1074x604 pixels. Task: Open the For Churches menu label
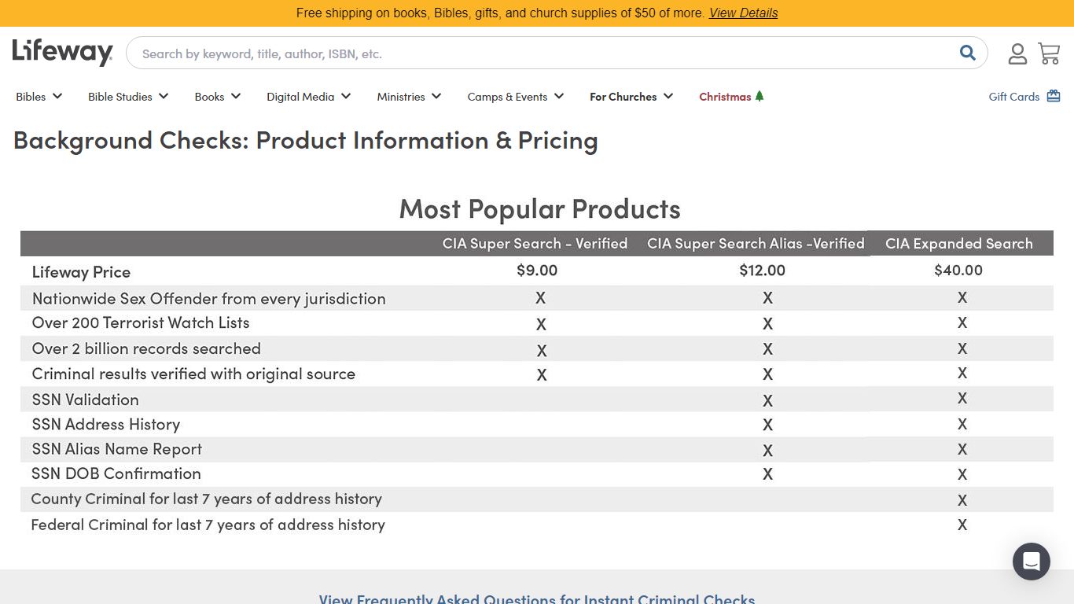623,97
